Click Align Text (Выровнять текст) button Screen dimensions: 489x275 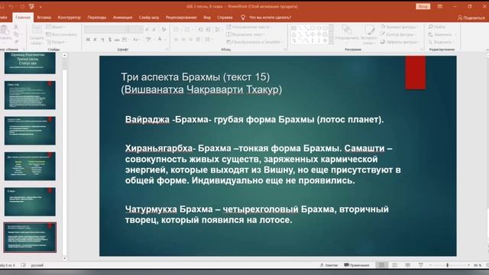coord(245,34)
